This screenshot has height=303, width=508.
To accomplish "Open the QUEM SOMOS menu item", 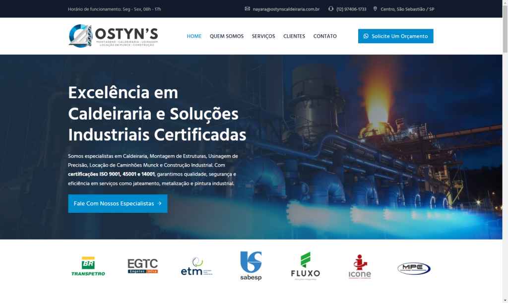I will click(227, 36).
